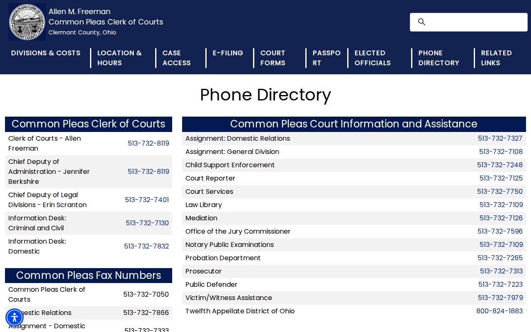Image resolution: width=531 pixels, height=332 pixels.
Task: Click the Probation Department number 513-732-7265
Action: click(x=500, y=258)
